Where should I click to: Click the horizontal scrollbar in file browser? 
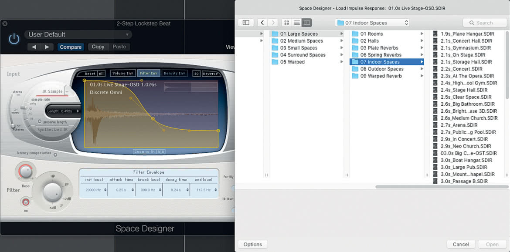click(x=442, y=187)
